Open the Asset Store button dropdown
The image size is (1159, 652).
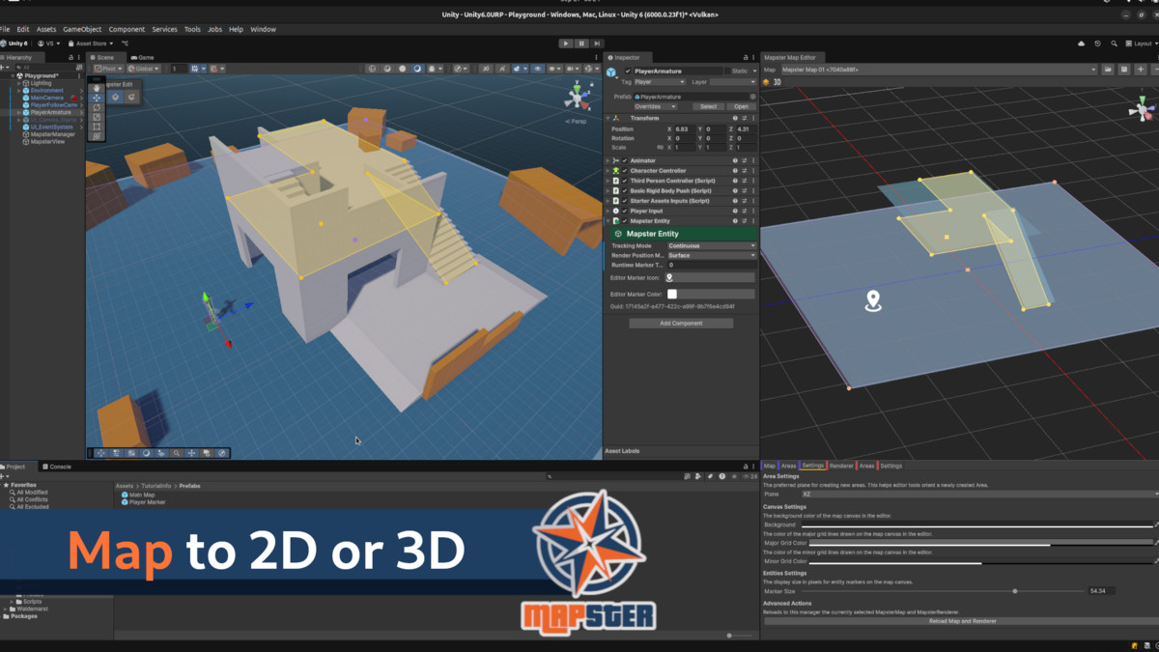pos(92,43)
